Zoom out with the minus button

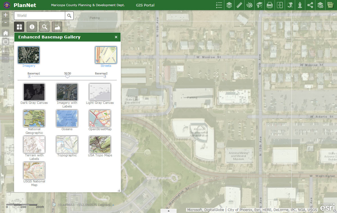point(6,22)
